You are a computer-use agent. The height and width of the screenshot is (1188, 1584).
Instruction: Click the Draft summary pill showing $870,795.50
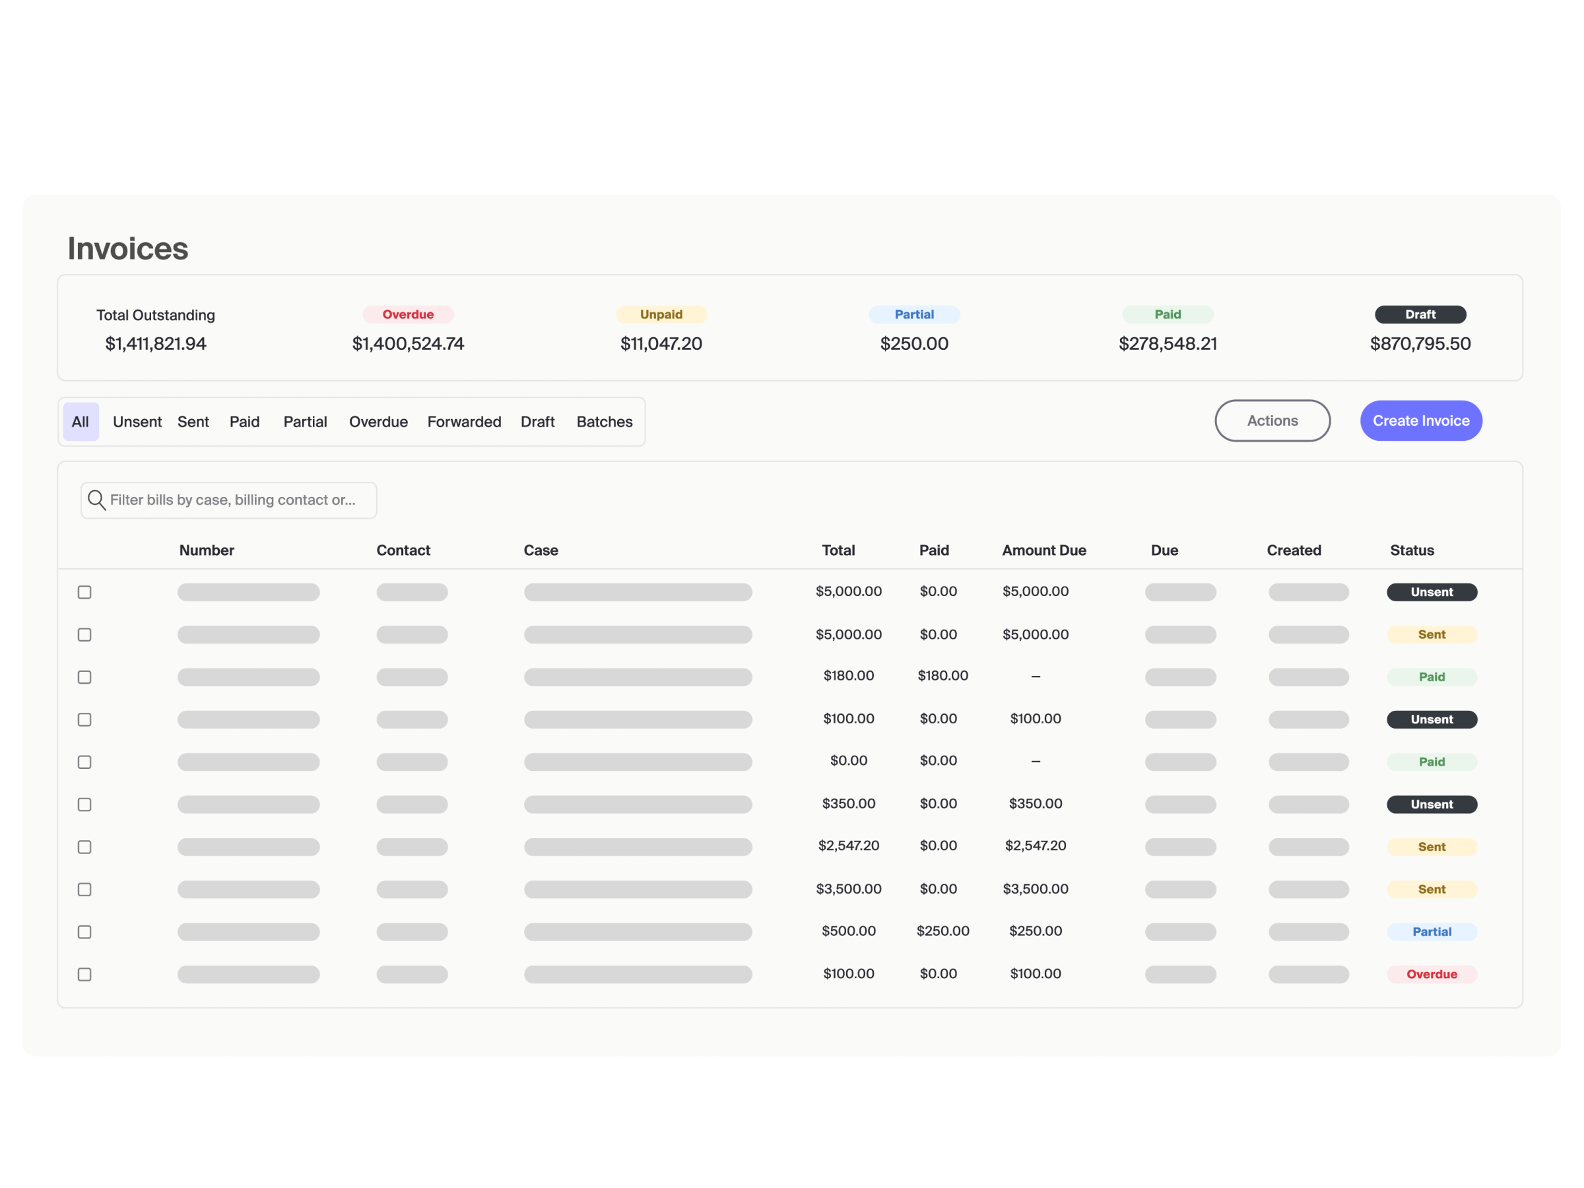coord(1420,314)
